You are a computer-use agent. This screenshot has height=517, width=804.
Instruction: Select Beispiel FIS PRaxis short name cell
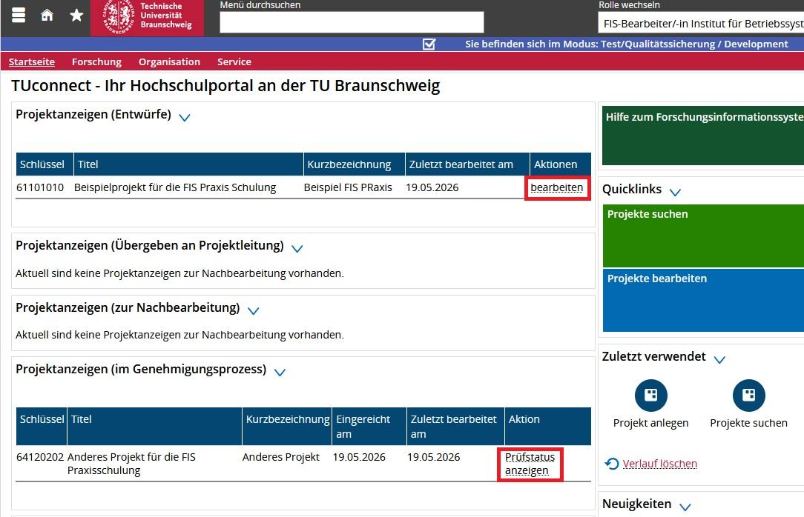pyautogui.click(x=348, y=188)
